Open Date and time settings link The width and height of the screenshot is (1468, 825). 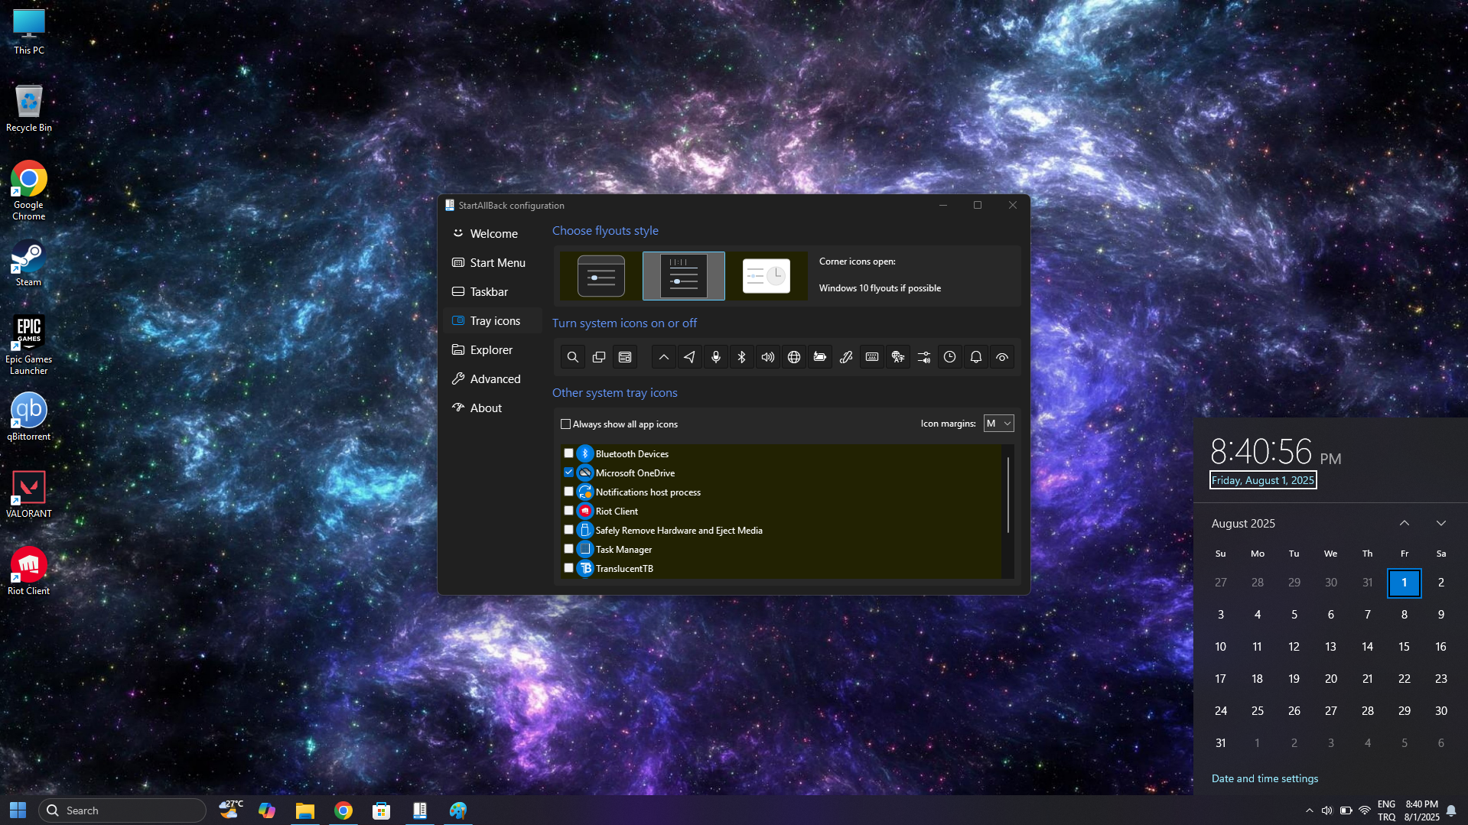click(1265, 778)
